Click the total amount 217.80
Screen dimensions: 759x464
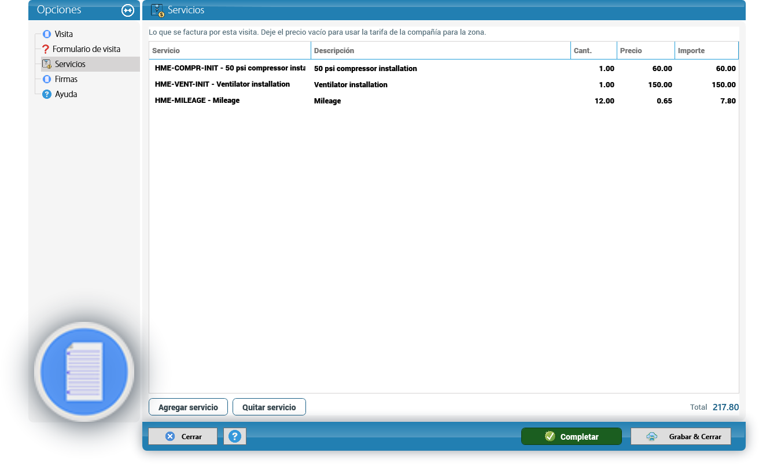725,407
